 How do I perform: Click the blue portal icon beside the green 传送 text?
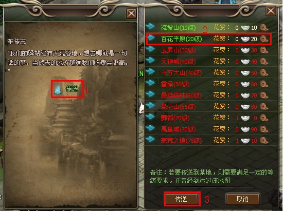pos(58,89)
